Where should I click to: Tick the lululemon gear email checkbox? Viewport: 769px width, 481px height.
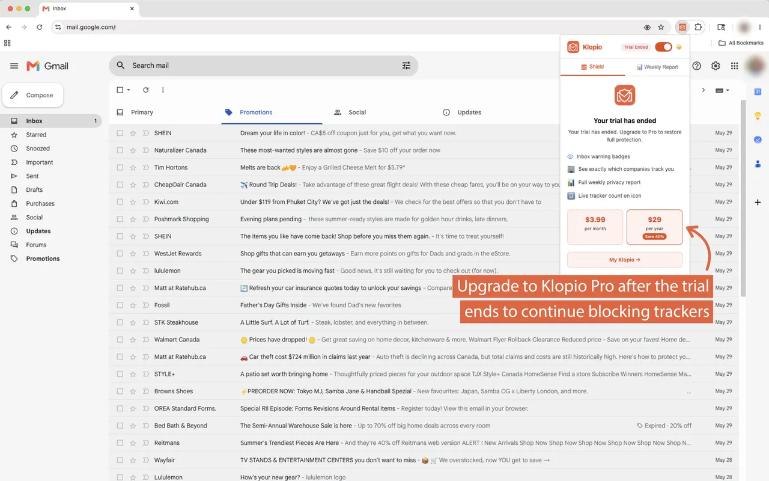pos(120,271)
